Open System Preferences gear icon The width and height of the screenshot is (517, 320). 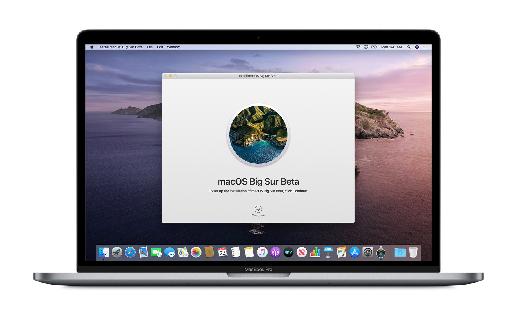368,252
